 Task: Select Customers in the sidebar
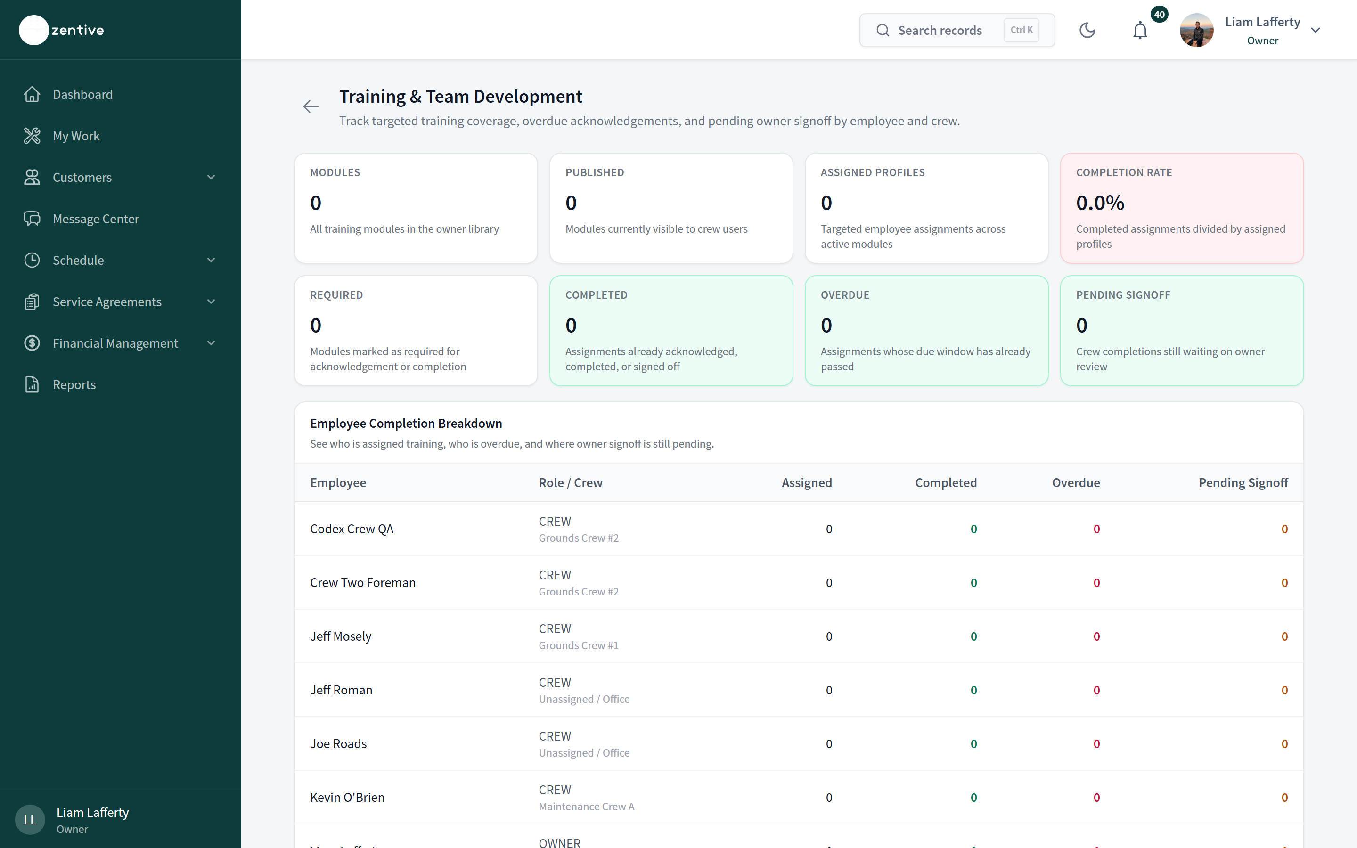(121, 177)
